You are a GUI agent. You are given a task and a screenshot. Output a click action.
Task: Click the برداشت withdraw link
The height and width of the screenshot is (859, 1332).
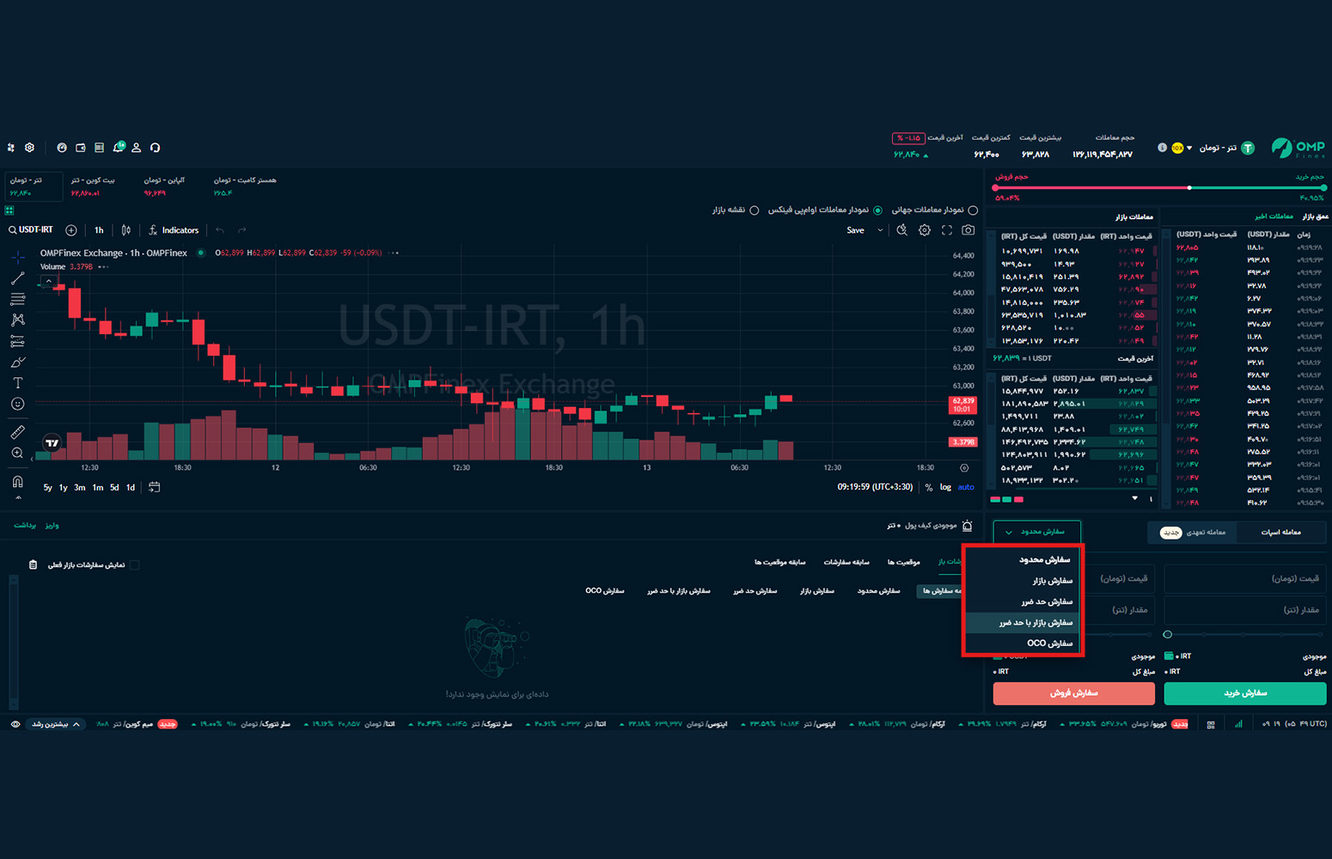tap(26, 526)
